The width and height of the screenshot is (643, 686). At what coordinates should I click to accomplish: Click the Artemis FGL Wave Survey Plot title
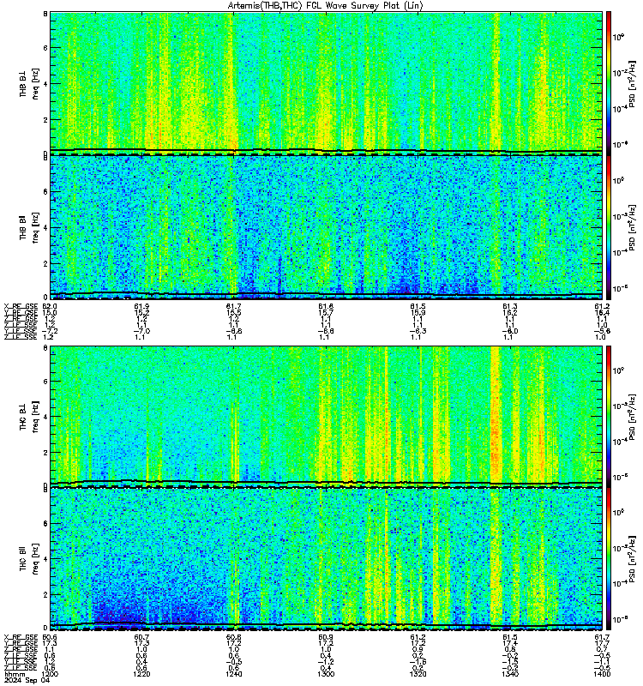(325, 6)
